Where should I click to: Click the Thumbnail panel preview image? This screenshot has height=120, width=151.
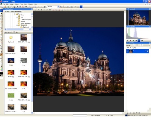coord(139,18)
